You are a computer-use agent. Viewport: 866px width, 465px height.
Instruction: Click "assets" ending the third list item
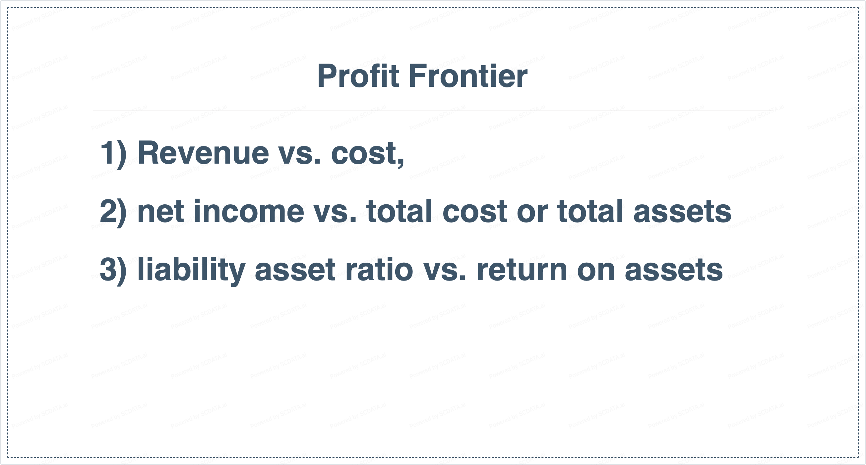tap(673, 270)
